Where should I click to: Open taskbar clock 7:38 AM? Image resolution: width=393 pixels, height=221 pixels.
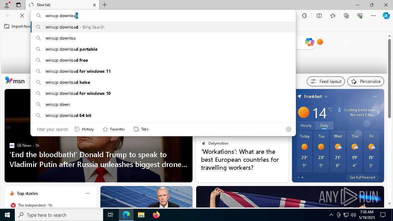367,215
